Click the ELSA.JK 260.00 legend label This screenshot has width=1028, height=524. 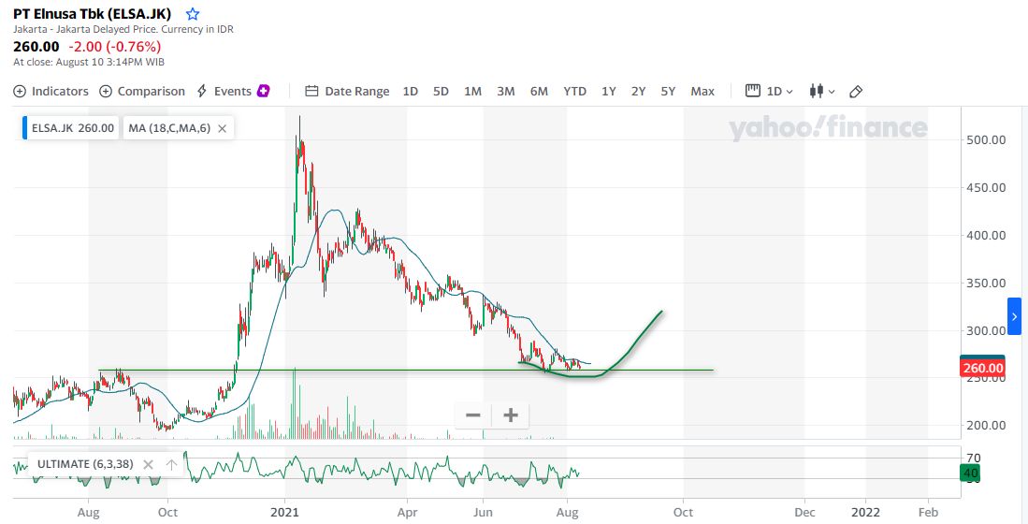point(69,128)
